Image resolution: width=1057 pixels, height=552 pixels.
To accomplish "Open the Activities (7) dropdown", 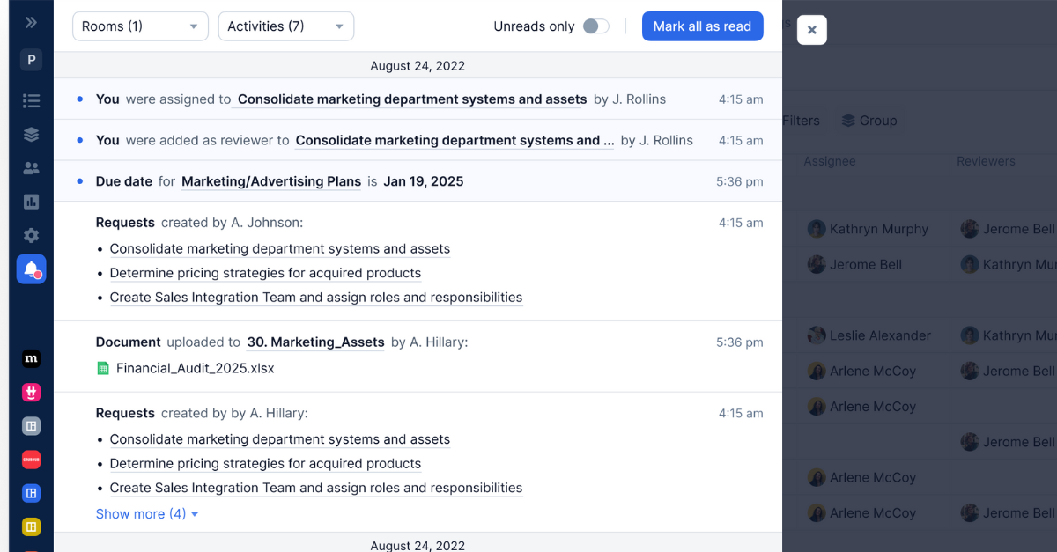I will click(x=285, y=26).
